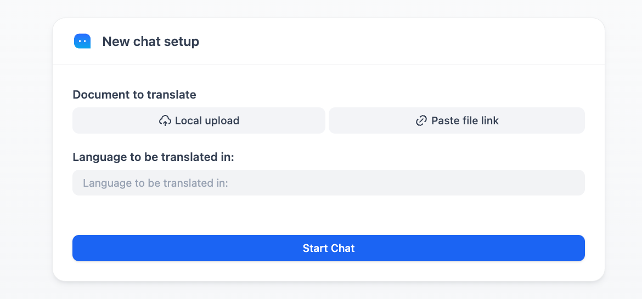The height and width of the screenshot is (299, 642).
Task: Click the "Start Chat" text label
Action: [329, 248]
